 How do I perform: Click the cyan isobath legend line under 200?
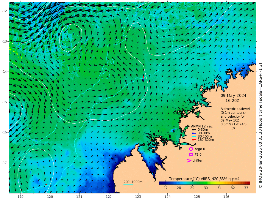128,184
